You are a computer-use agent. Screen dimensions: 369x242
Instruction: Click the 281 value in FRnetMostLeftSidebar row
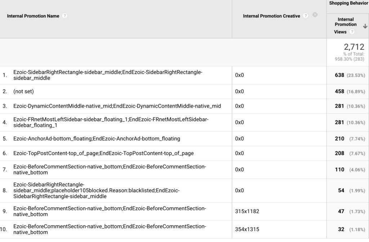[x=339, y=122]
